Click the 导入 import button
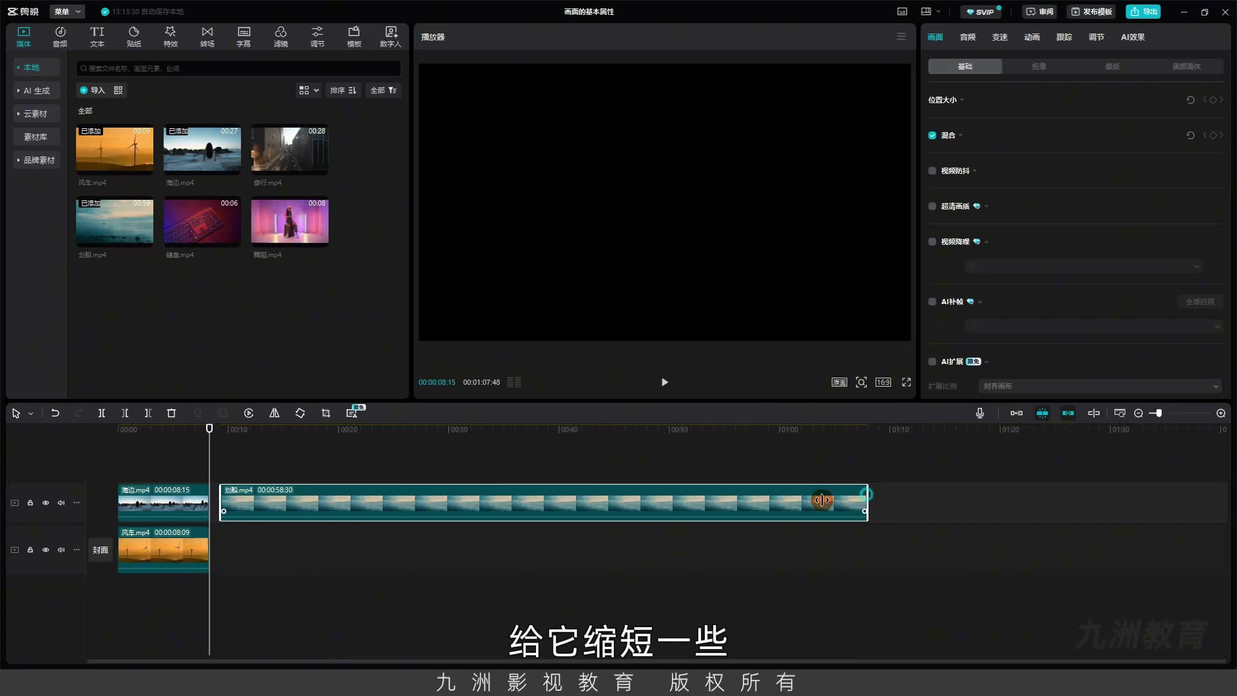 tap(92, 90)
